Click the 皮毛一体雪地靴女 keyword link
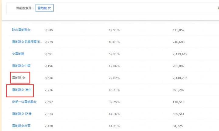The width and height of the screenshot is (219, 131). pyautogui.click(x=24, y=102)
